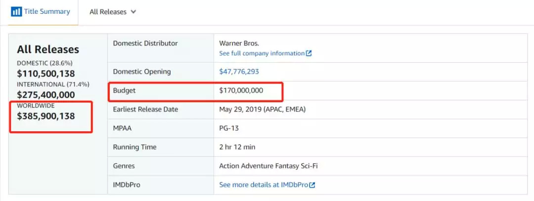534x201 pixels.
Task: Click external link icon after IMDbPro details
Action: (x=312, y=185)
